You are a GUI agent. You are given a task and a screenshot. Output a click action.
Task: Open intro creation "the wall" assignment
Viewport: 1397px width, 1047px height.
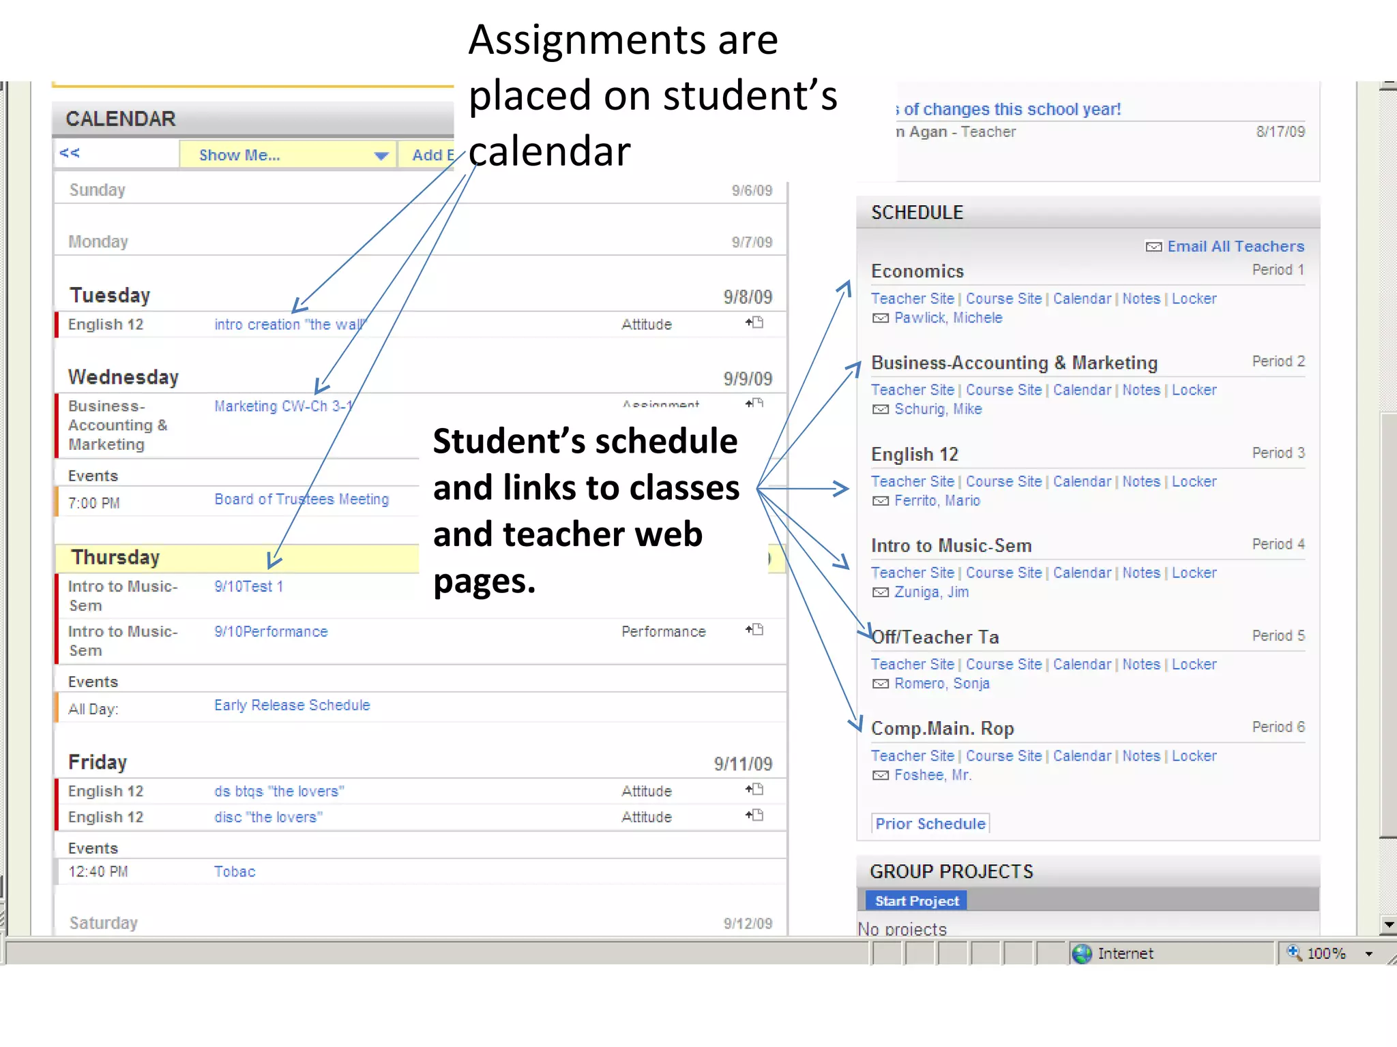coord(289,324)
